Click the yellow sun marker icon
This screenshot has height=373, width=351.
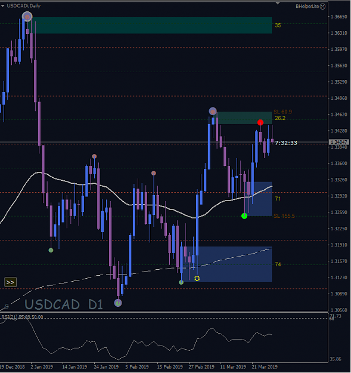[197, 278]
